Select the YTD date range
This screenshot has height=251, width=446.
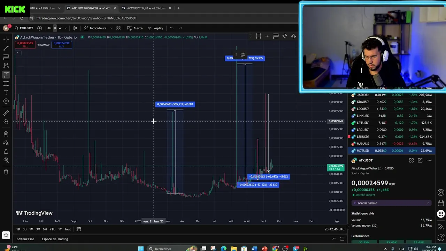point(52,229)
